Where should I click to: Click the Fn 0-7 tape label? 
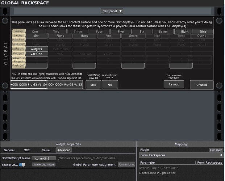tap(18, 62)
